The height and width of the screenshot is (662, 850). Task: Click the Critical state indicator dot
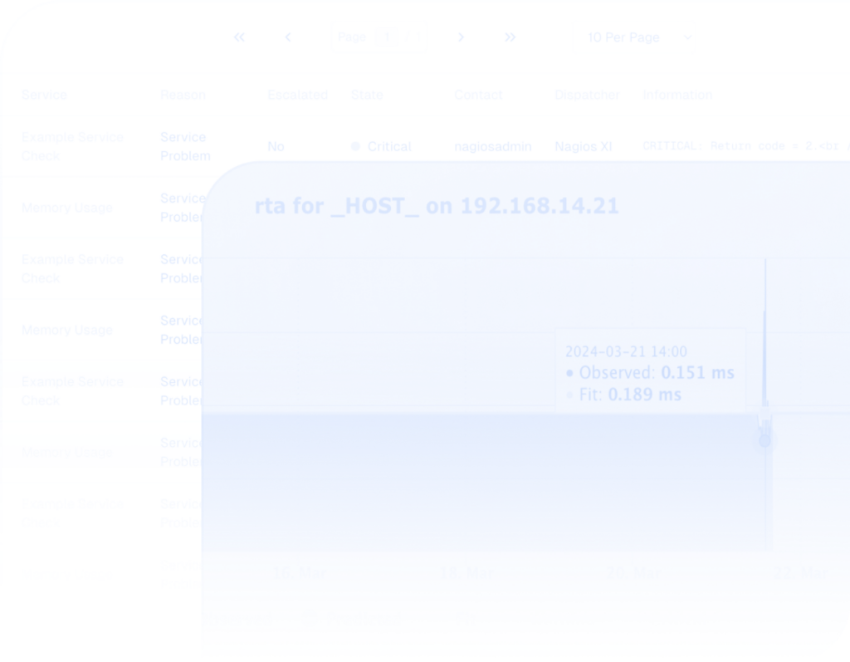[355, 146]
